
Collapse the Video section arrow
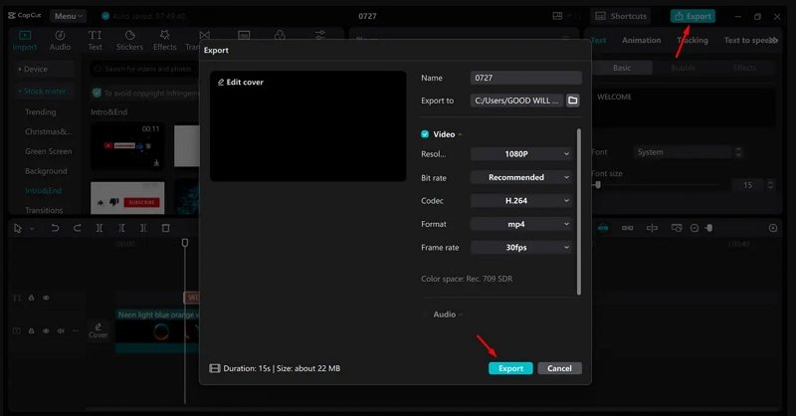tap(460, 134)
